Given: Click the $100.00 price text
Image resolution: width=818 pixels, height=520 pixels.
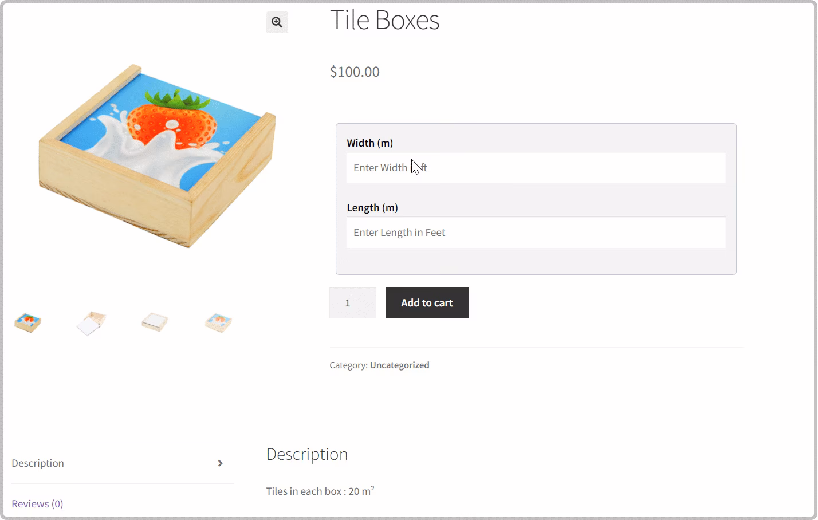Looking at the screenshot, I should pos(355,72).
